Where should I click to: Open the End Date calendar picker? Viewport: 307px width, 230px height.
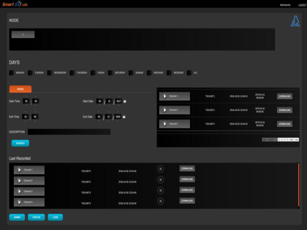coord(124,117)
